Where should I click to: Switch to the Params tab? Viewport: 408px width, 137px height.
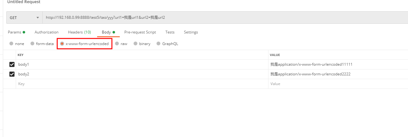pos(16,32)
